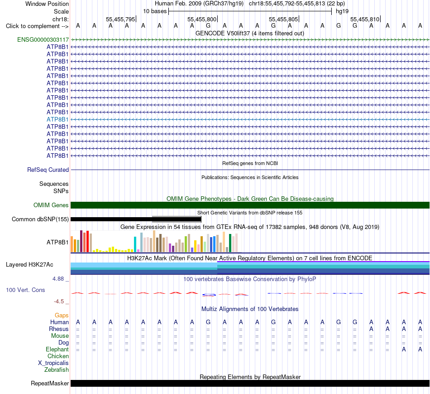Click the 'Rhesus' alignment row label
Image resolution: width=430 pixels, height=394 pixels.
pos(59,329)
